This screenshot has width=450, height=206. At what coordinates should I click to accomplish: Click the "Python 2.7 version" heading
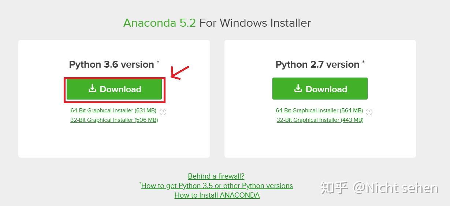coord(317,64)
